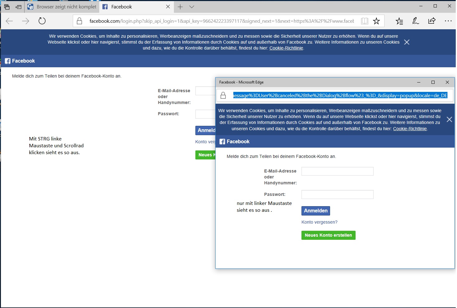
Task: Expand the tab preview chevron
Action: [x=192, y=7]
